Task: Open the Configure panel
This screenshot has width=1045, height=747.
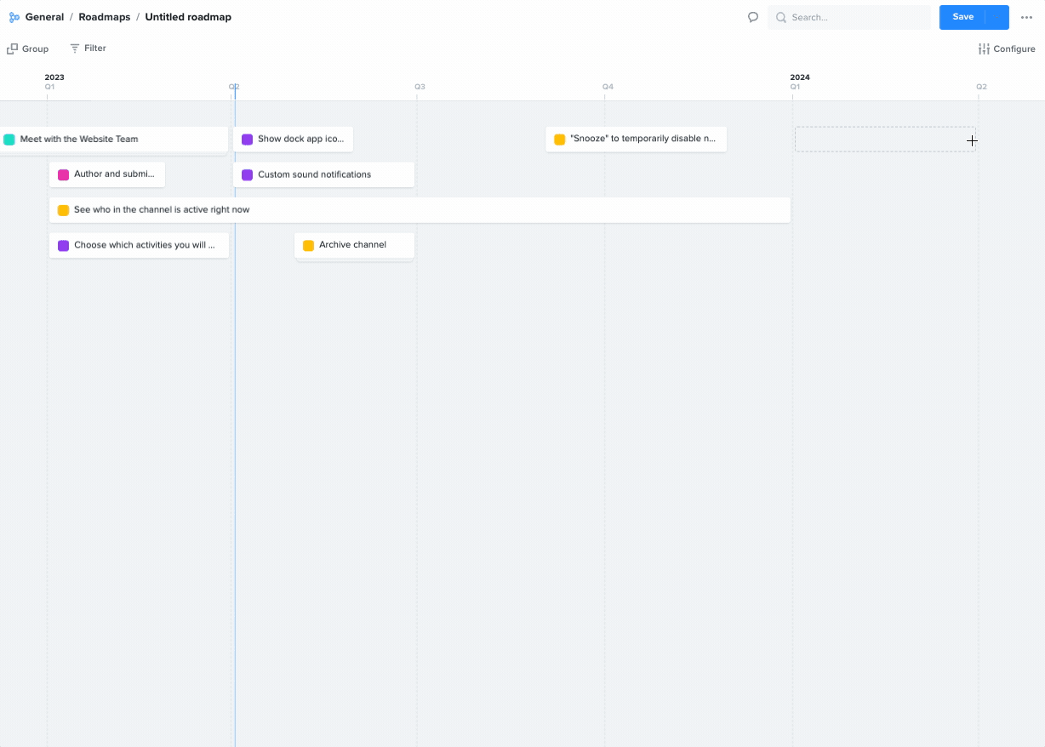Action: click(1007, 48)
